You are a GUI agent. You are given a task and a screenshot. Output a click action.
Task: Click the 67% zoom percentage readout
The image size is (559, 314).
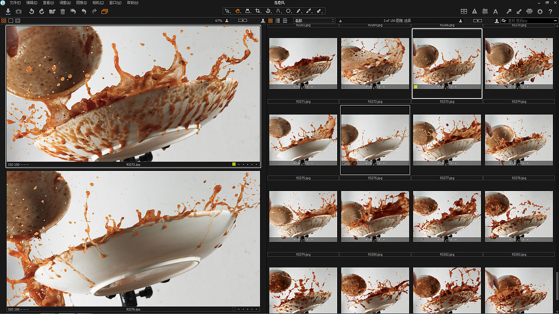tap(219, 20)
